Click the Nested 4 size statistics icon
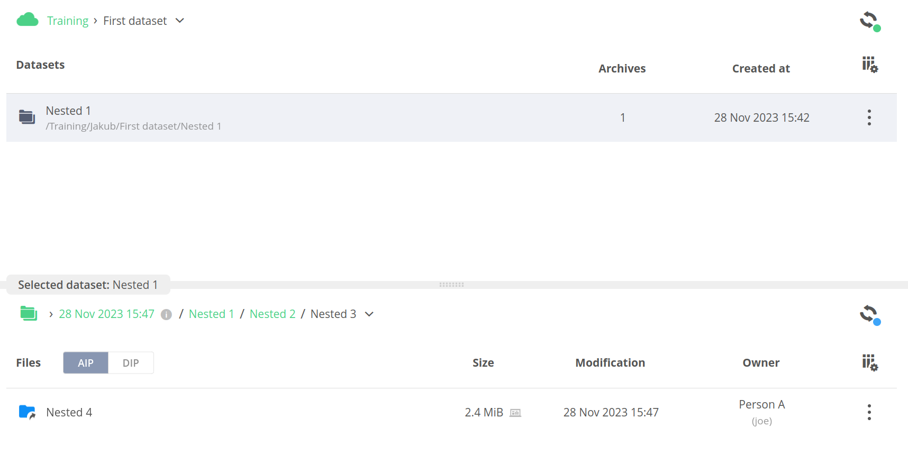908x454 pixels. click(x=515, y=413)
